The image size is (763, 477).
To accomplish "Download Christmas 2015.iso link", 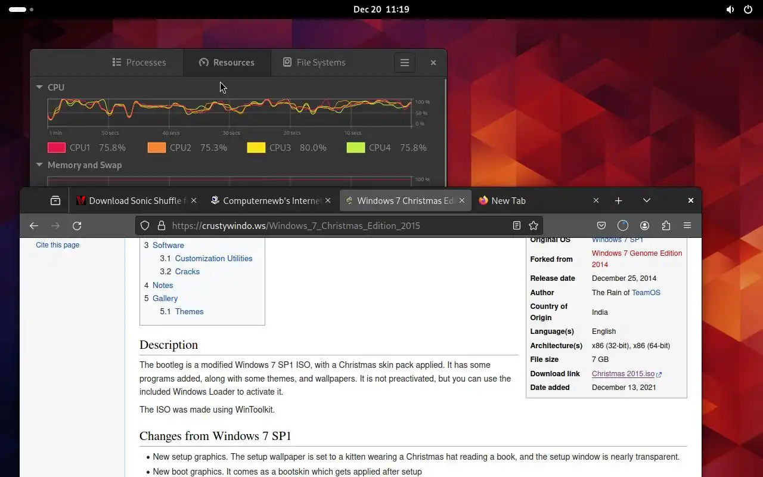I will click(x=623, y=374).
